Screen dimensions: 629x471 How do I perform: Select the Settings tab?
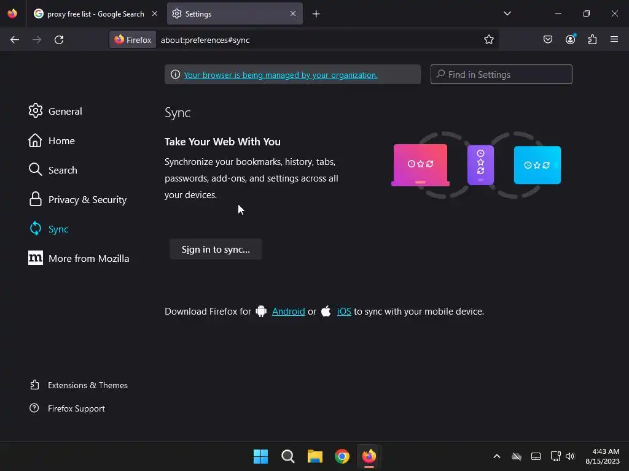235,13
